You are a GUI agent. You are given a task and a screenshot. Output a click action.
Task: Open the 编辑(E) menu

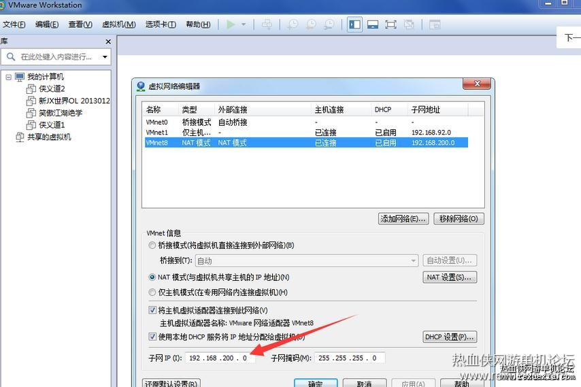click(47, 24)
